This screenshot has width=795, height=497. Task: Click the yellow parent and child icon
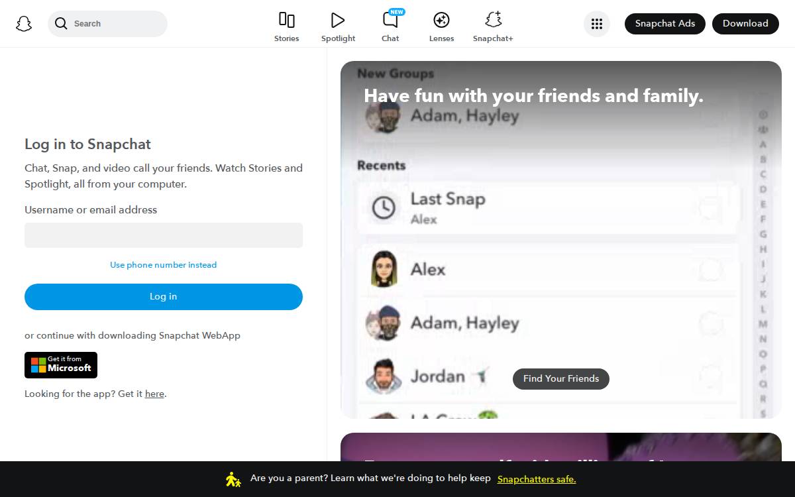pyautogui.click(x=233, y=479)
